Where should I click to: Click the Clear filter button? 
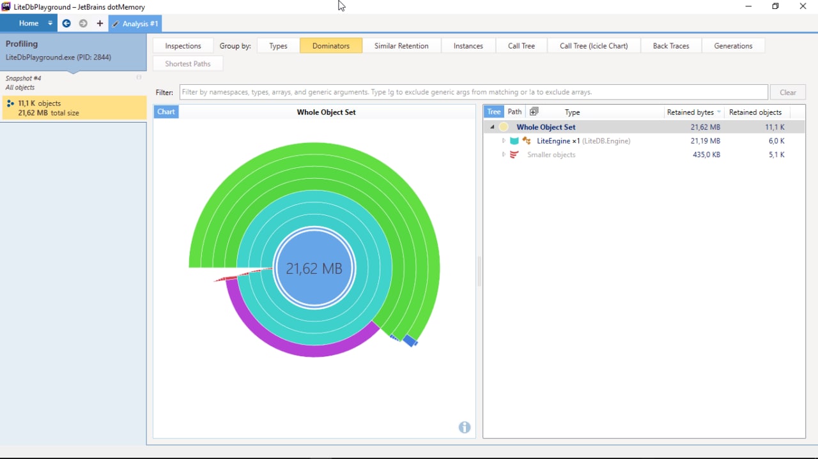788,92
